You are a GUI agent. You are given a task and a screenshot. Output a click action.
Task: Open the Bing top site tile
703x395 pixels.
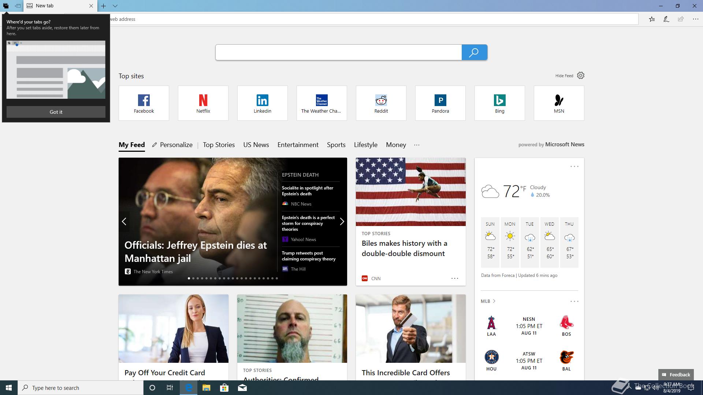click(500, 103)
